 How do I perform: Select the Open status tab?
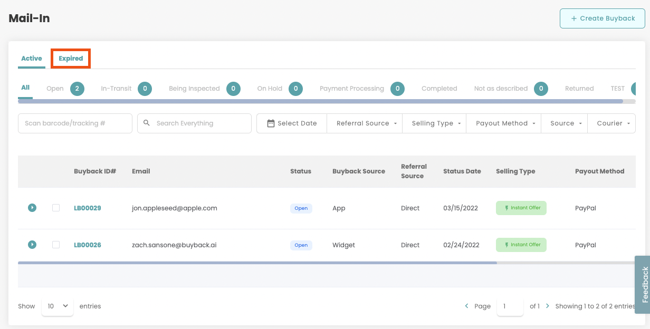(x=55, y=89)
